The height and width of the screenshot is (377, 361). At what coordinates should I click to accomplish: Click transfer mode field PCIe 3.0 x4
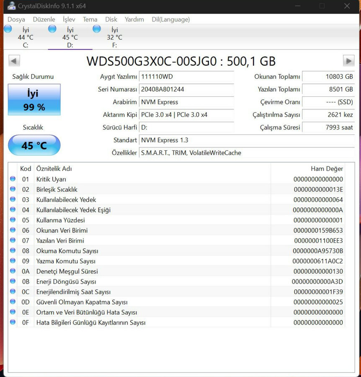(x=186, y=115)
